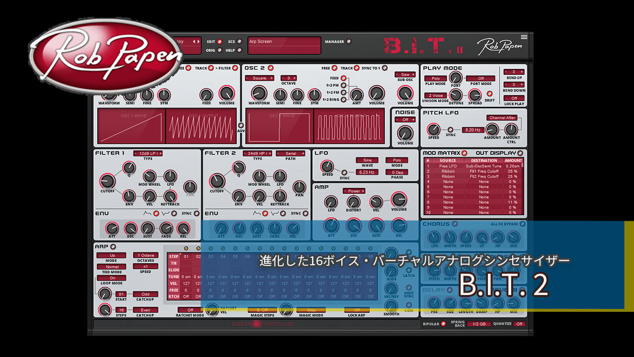The width and height of the screenshot is (634, 357).
Task: Click the Noise volume knob
Action: point(405,132)
